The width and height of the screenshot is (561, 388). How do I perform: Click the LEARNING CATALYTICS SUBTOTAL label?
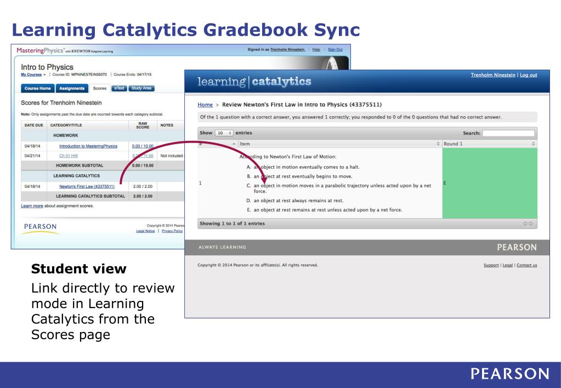click(90, 196)
